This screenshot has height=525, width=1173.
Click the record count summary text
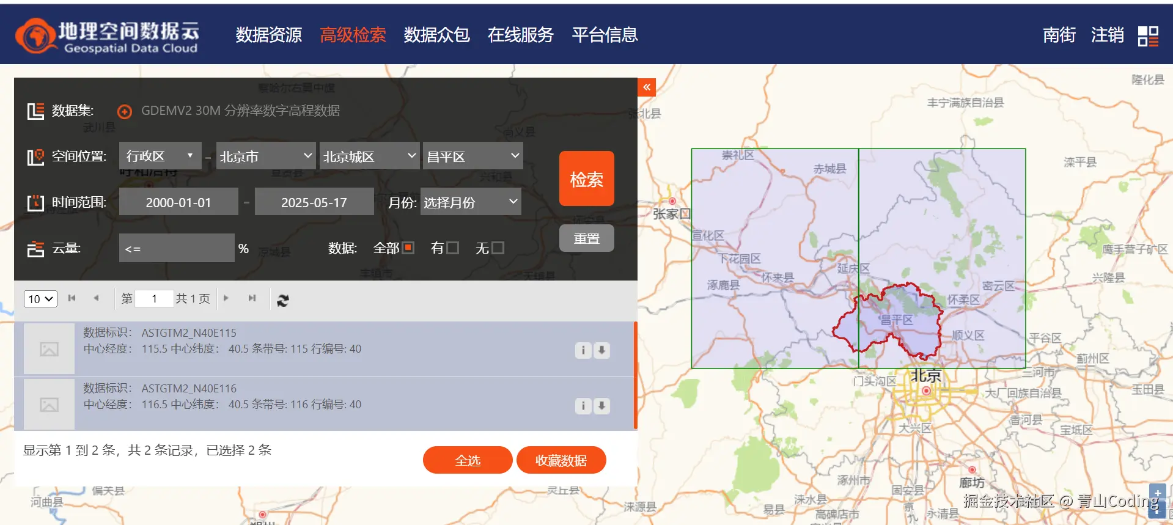(147, 450)
